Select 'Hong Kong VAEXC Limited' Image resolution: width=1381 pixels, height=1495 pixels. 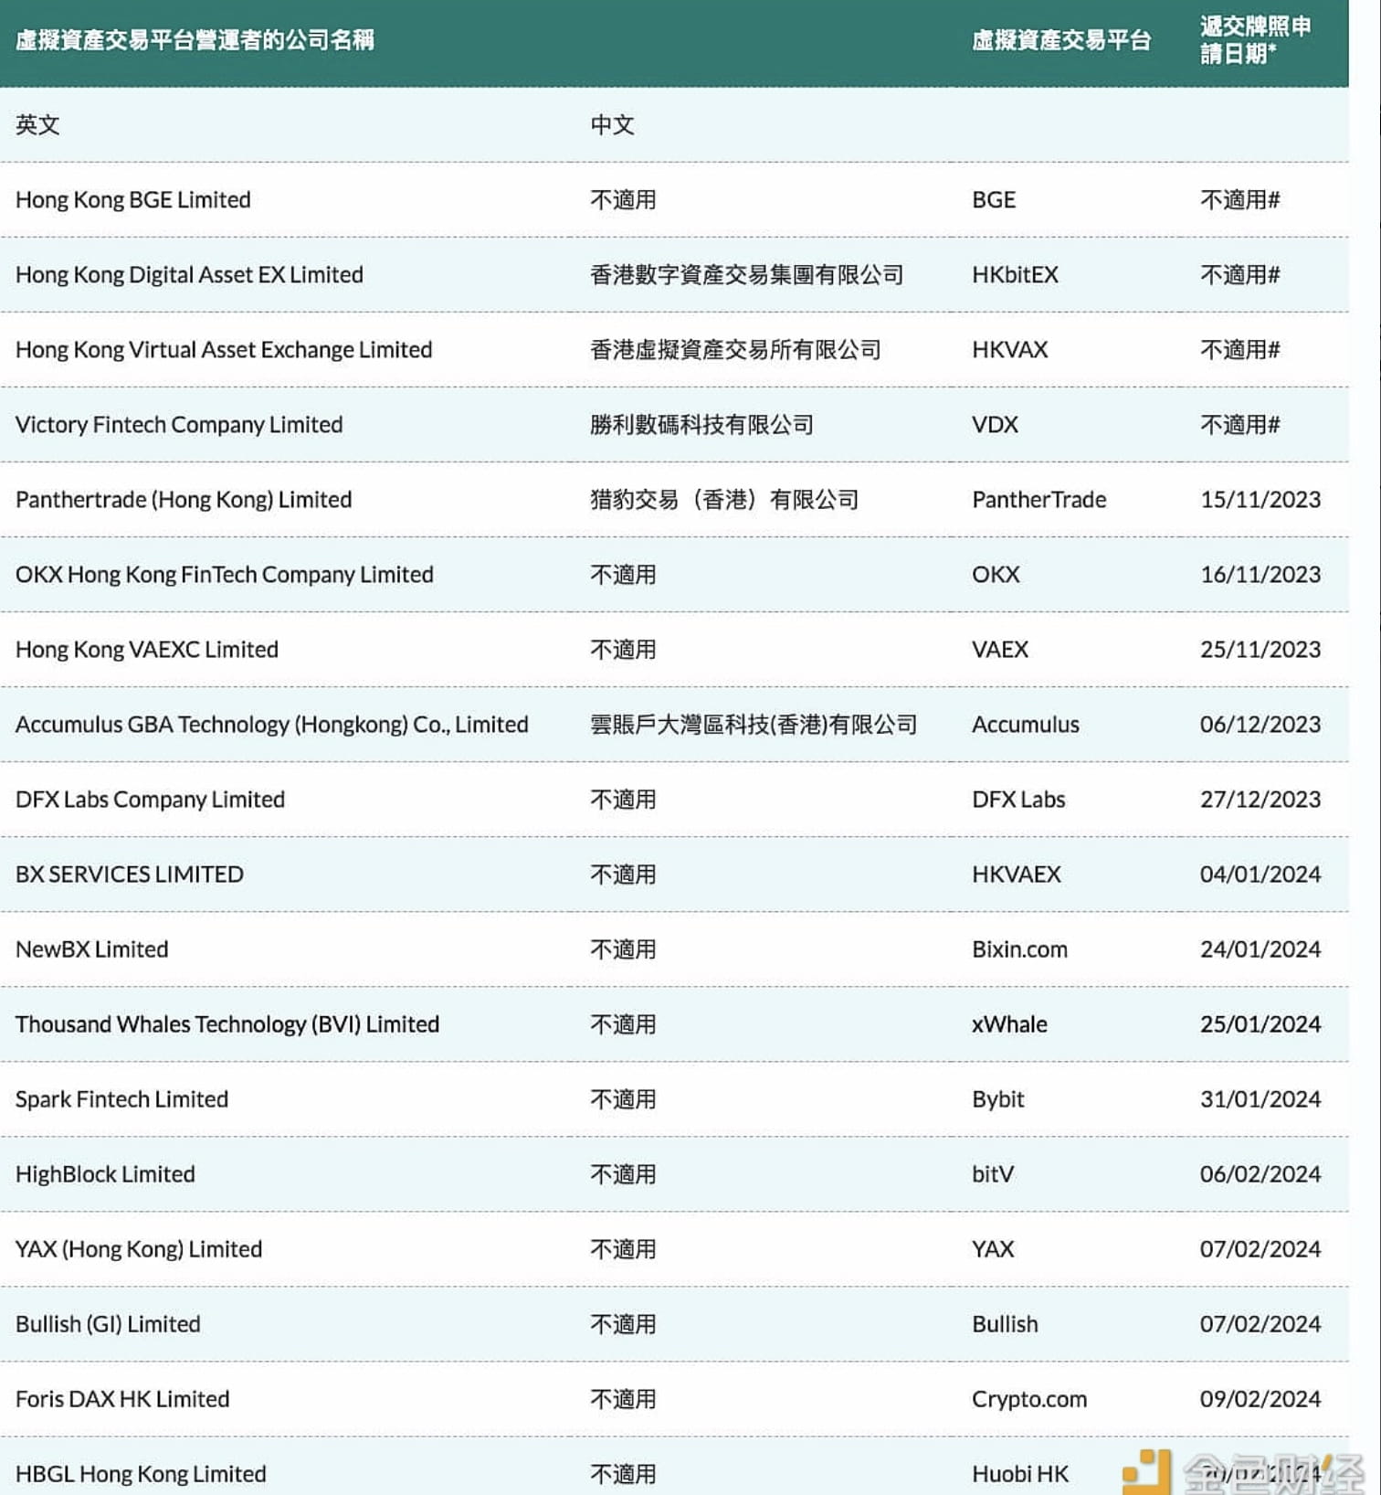(147, 650)
